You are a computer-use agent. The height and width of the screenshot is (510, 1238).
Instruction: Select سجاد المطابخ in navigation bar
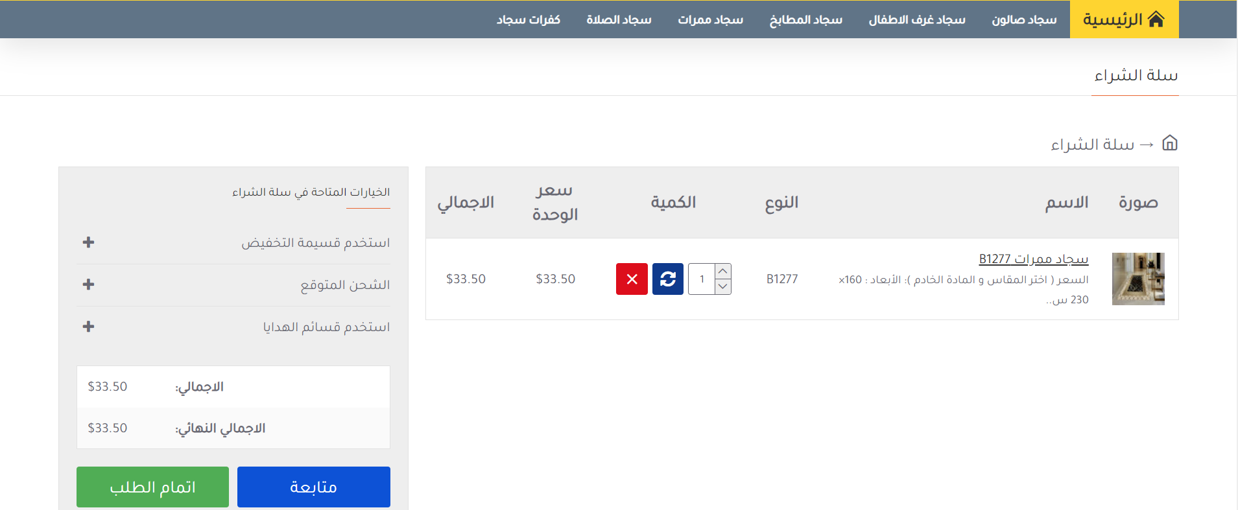(x=805, y=20)
